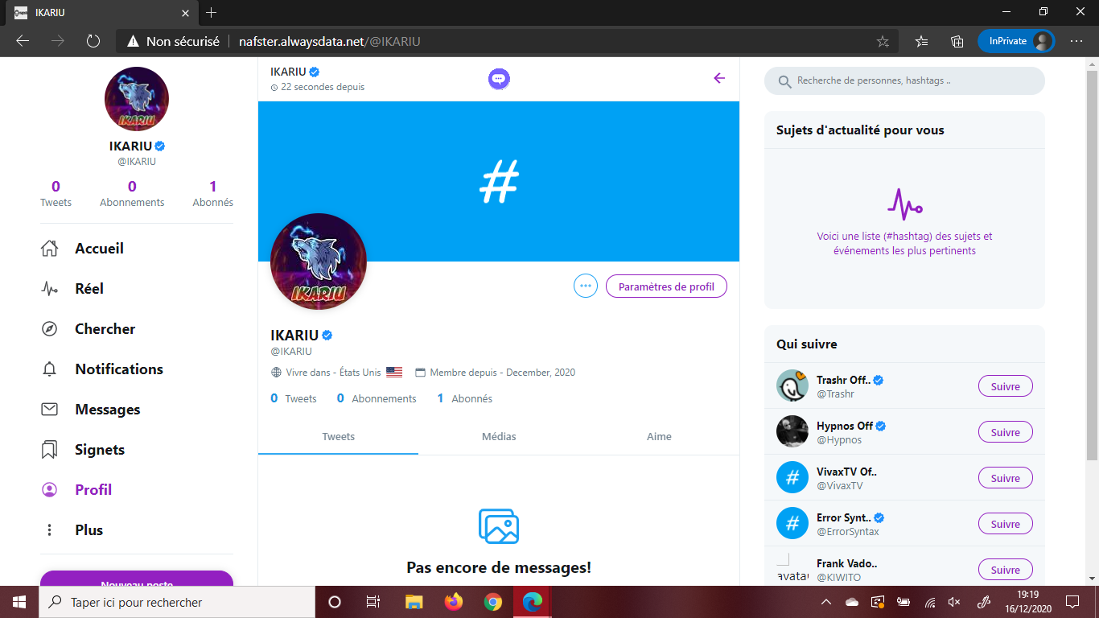Click the purple back arrow icon
Image resolution: width=1099 pixels, height=618 pixels.
(x=719, y=78)
